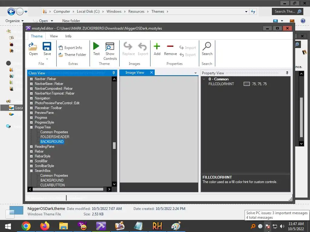Select CLEARBUTTON under SearchBox
Viewport: 310px width, 232px height.
pyautogui.click(x=52, y=185)
